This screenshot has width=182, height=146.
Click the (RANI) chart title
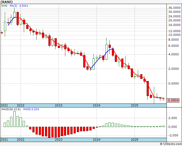point(6,2)
